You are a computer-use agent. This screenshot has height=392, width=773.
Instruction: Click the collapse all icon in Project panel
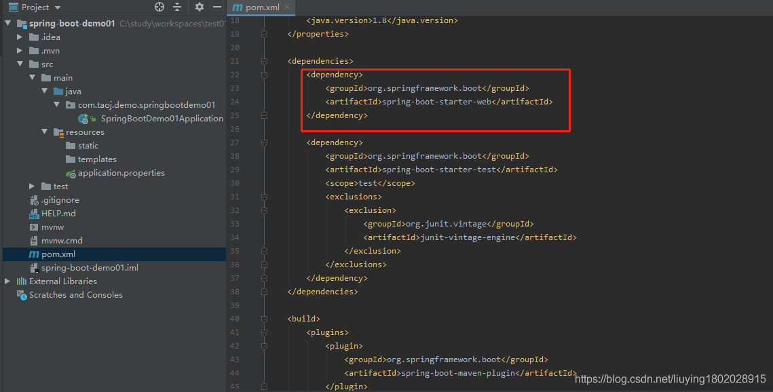[x=178, y=7]
